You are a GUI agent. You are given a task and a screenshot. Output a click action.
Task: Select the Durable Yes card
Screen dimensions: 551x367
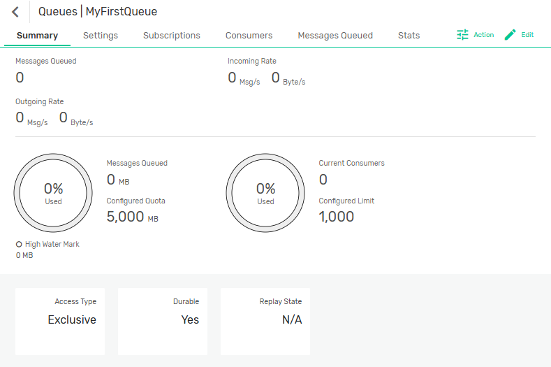tap(163, 321)
